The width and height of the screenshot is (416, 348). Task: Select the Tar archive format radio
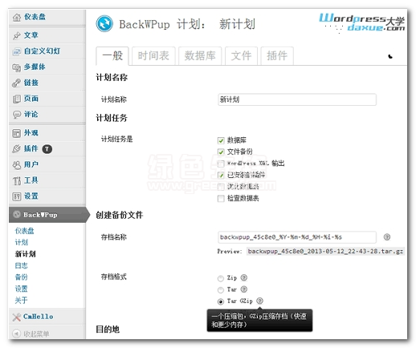221,290
